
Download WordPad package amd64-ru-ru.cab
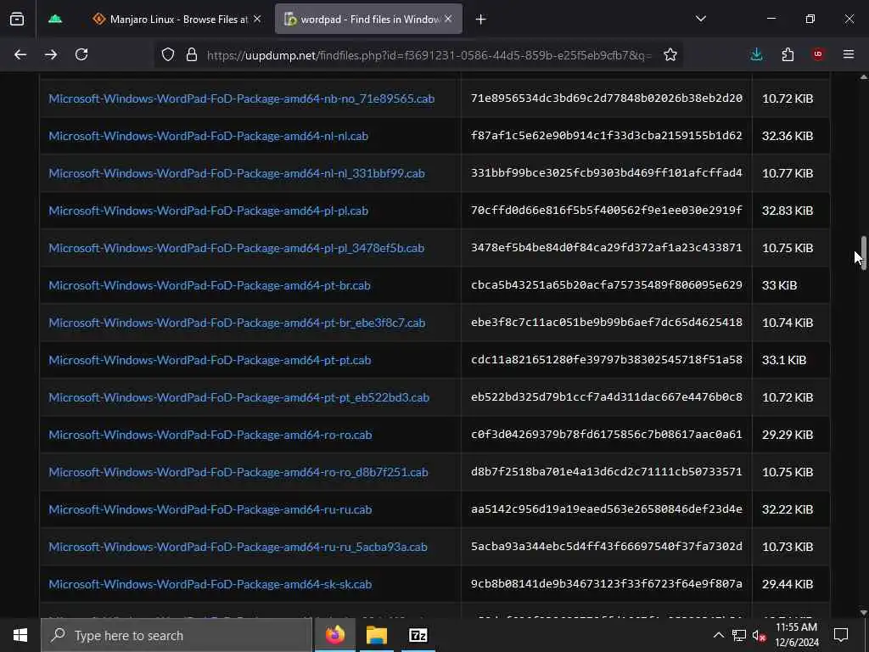(210, 509)
